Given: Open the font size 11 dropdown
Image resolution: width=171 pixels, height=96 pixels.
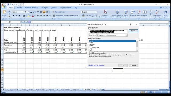Looking at the screenshot, I should click(29, 12).
